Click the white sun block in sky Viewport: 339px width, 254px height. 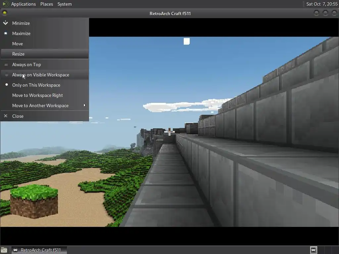187,41
